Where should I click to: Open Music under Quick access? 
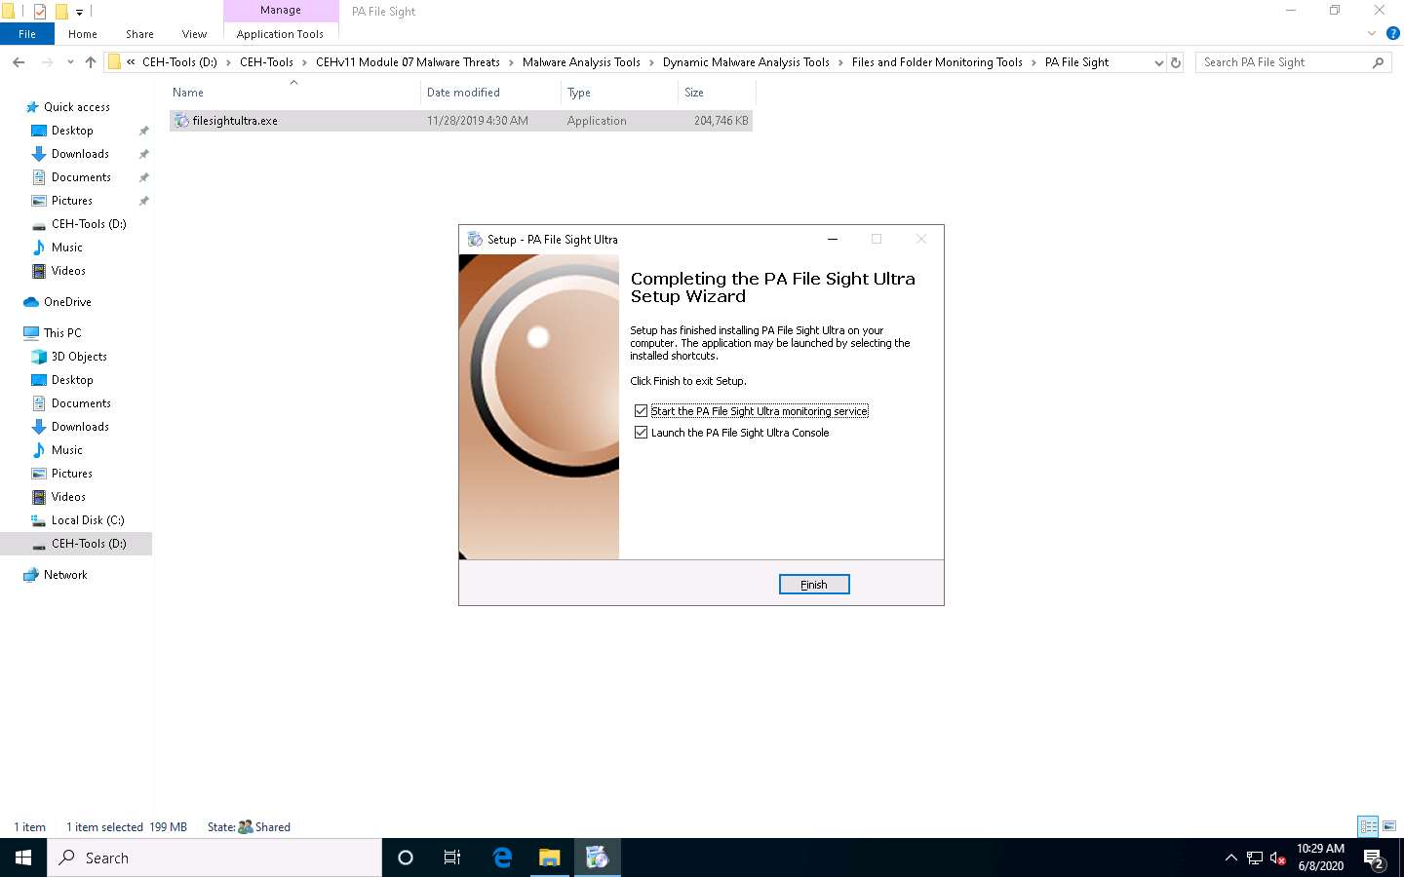tap(67, 248)
